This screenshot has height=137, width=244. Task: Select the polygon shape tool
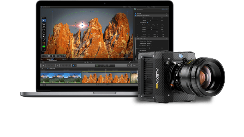[x=44, y=27]
